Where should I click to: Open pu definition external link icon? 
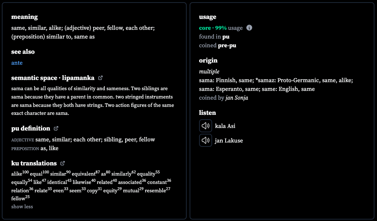tap(56, 128)
